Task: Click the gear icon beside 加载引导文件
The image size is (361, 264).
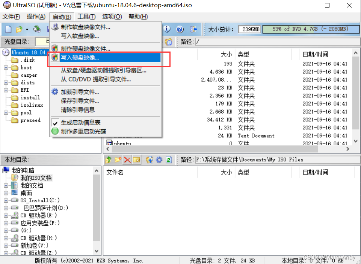Action: tap(55, 92)
